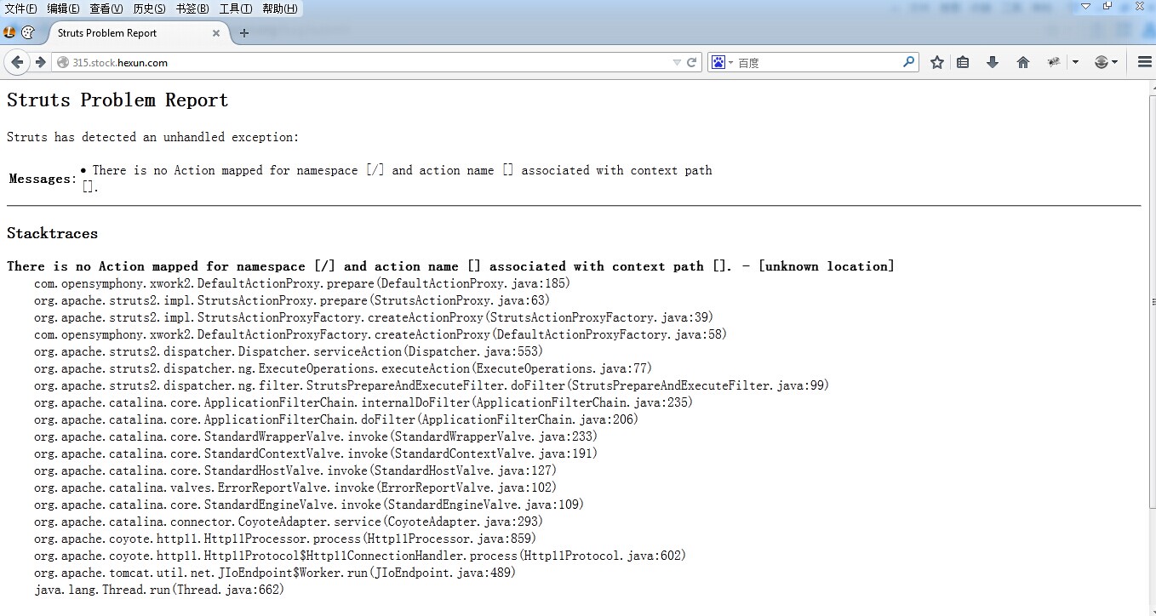
Task: Go to the Home page icon
Action: pyautogui.click(x=1023, y=62)
